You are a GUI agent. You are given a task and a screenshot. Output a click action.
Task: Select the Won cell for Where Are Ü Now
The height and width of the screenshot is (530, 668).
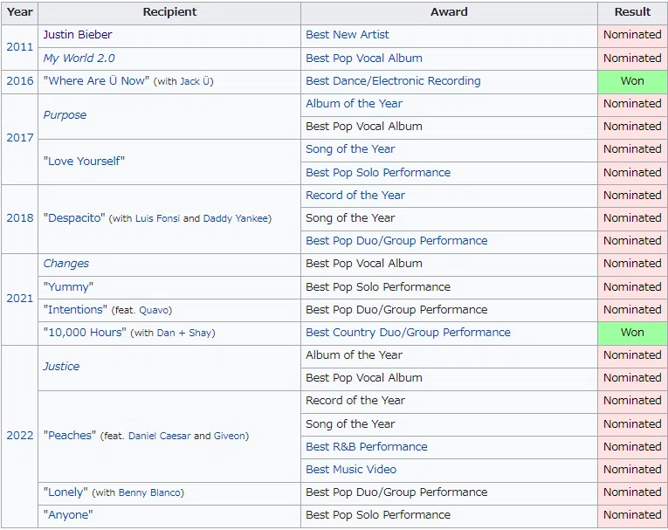pos(632,81)
